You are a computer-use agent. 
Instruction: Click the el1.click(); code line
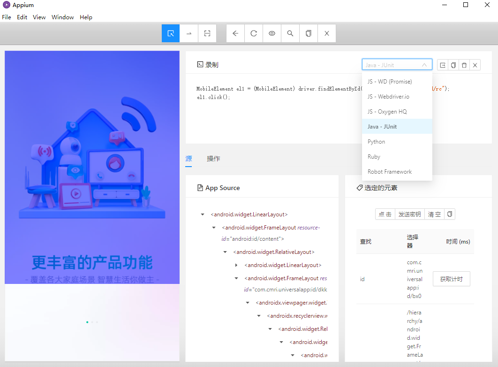tap(213, 97)
